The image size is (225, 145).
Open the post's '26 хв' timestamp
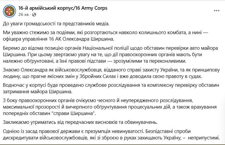pos(24,14)
